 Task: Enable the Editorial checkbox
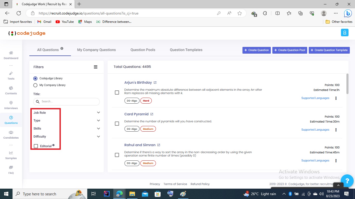click(36, 146)
